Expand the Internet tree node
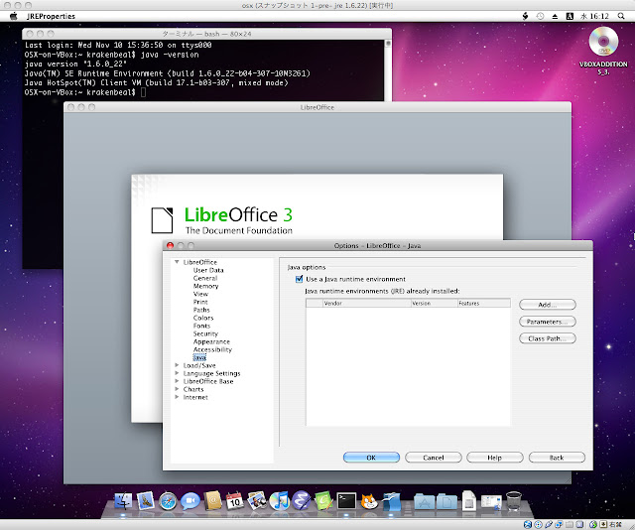The width and height of the screenshot is (635, 530). pyautogui.click(x=177, y=397)
